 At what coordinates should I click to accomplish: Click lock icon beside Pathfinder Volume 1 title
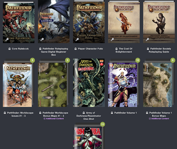tap(112, 113)
